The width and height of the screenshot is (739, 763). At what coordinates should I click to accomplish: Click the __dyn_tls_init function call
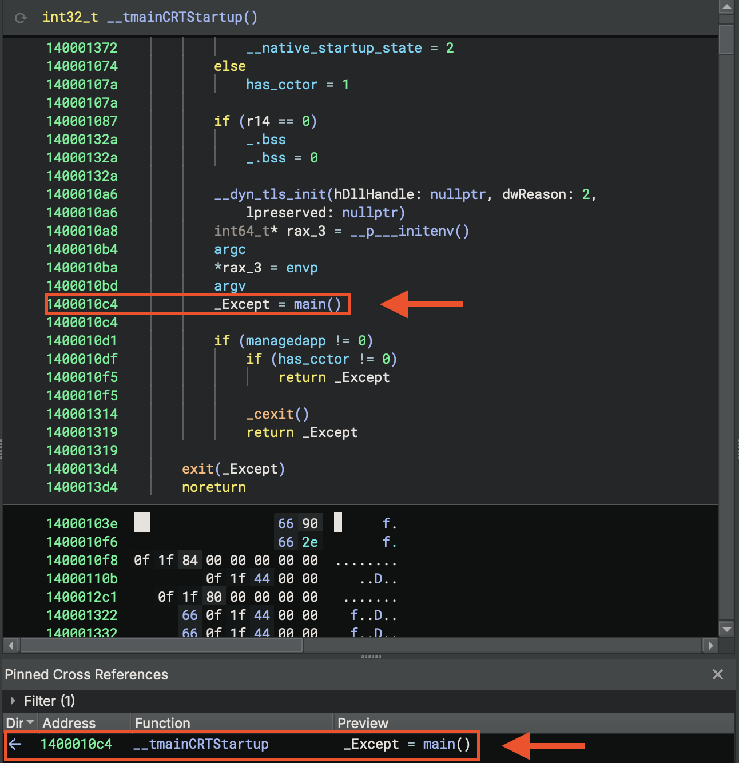click(269, 194)
